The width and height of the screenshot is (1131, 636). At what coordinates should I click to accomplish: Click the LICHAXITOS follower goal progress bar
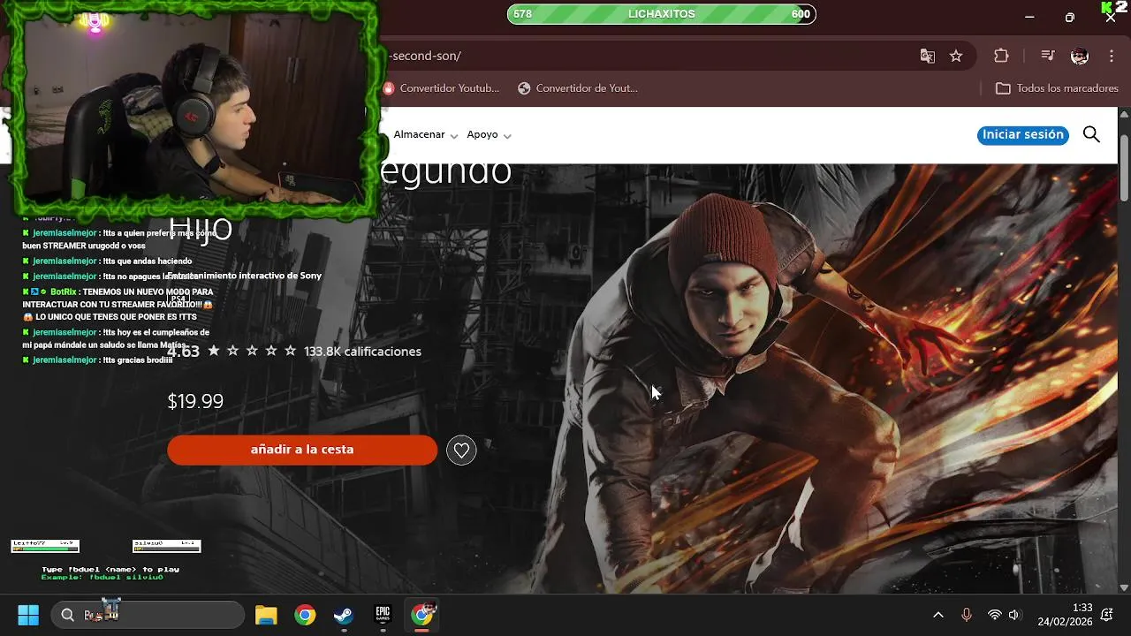pos(661,14)
